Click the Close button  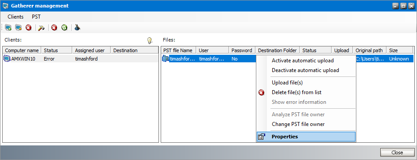click(397, 152)
